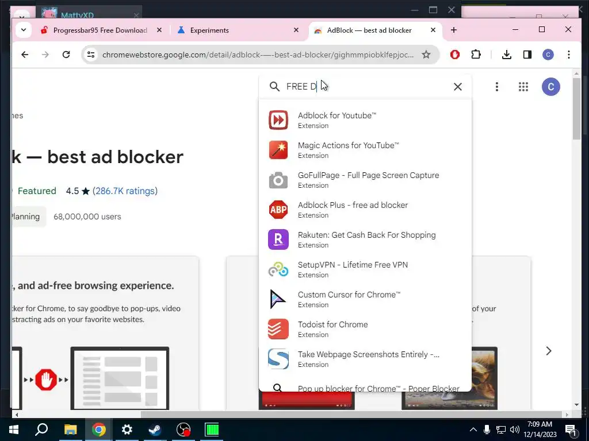
Task: Select the Adblock Plus ABP icon
Action: pyautogui.click(x=278, y=210)
